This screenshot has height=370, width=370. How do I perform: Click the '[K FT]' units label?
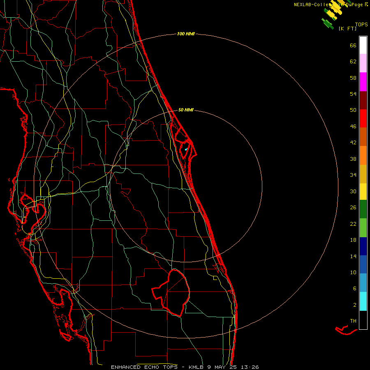[x=347, y=28]
